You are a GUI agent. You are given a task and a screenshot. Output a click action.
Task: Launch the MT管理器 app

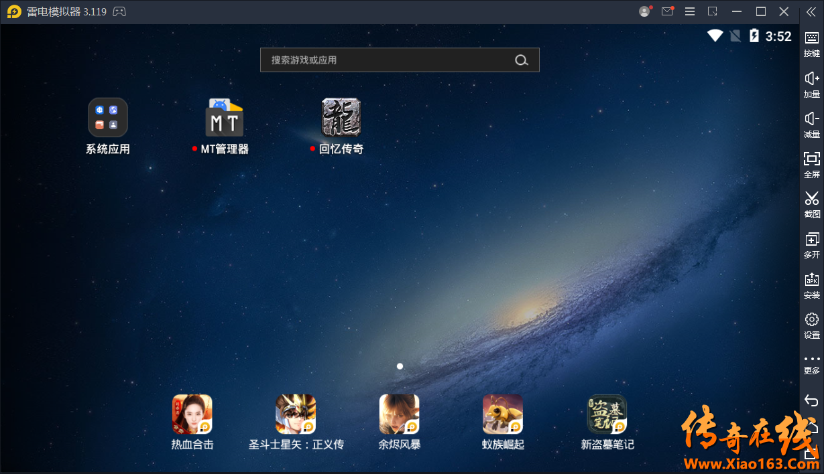click(224, 127)
